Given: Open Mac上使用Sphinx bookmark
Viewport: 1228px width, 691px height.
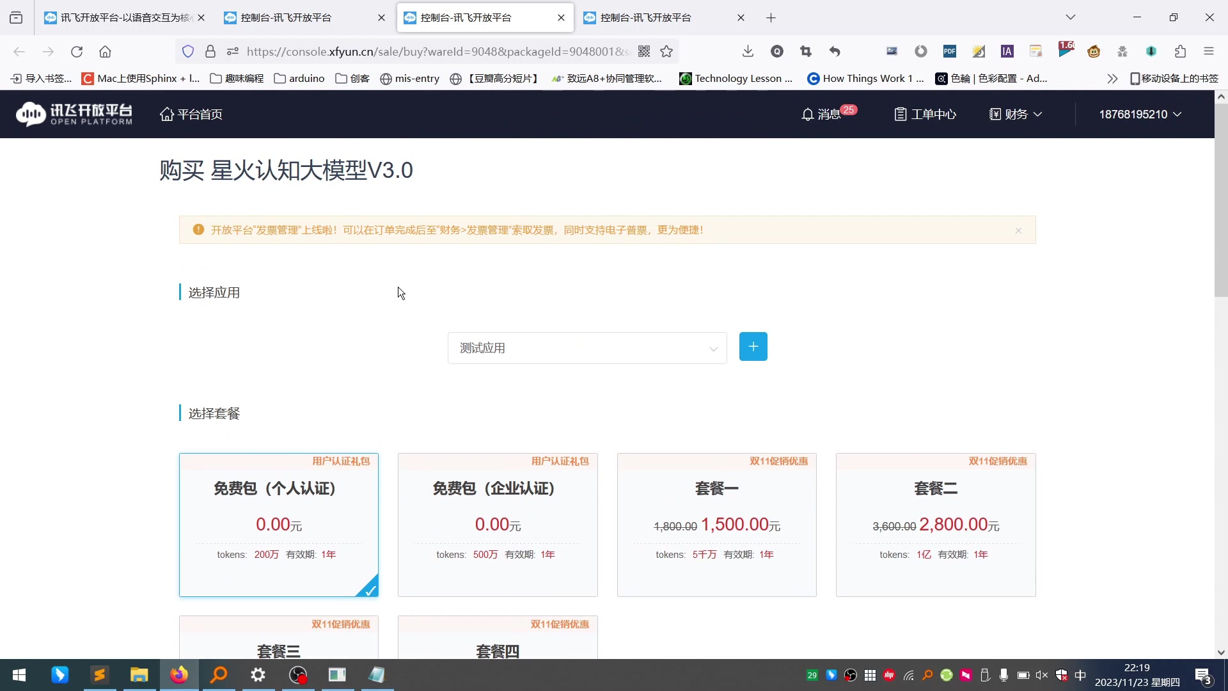Looking at the screenshot, I should tap(141, 79).
